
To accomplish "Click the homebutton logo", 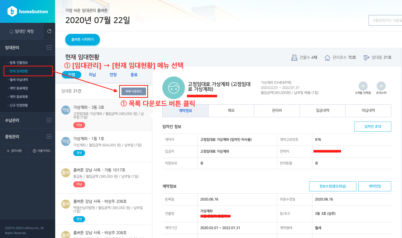I will coord(28,11).
